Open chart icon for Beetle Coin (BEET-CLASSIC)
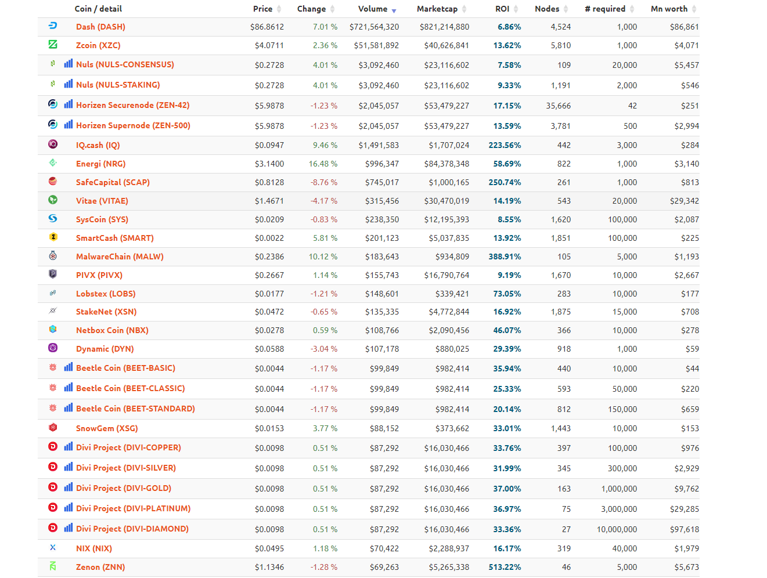767x578 pixels. 69,387
